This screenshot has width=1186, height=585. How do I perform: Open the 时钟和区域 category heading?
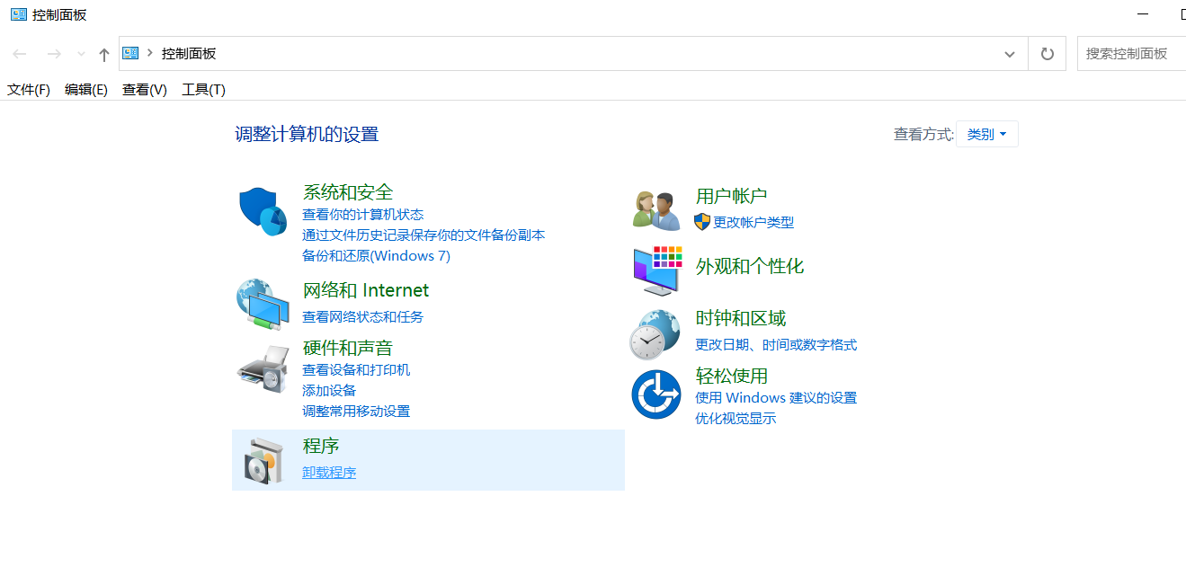point(741,317)
